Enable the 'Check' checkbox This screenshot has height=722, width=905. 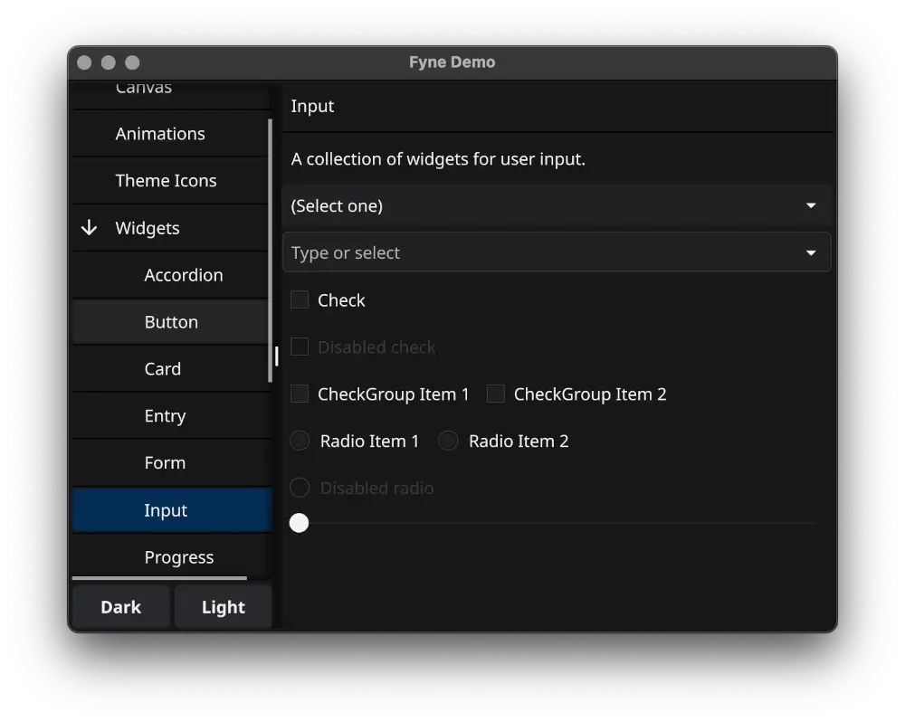(x=299, y=299)
